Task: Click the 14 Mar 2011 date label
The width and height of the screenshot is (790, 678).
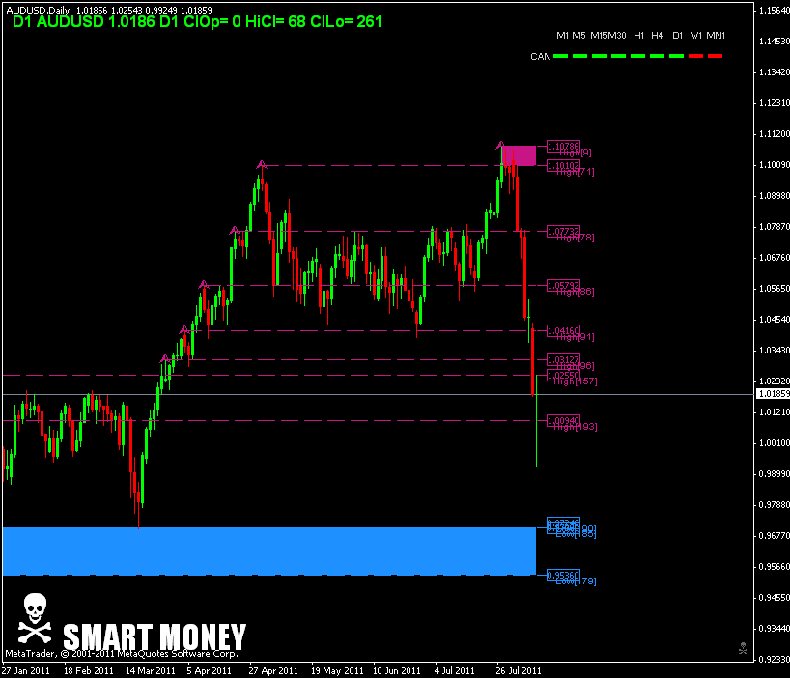Action: point(150,670)
